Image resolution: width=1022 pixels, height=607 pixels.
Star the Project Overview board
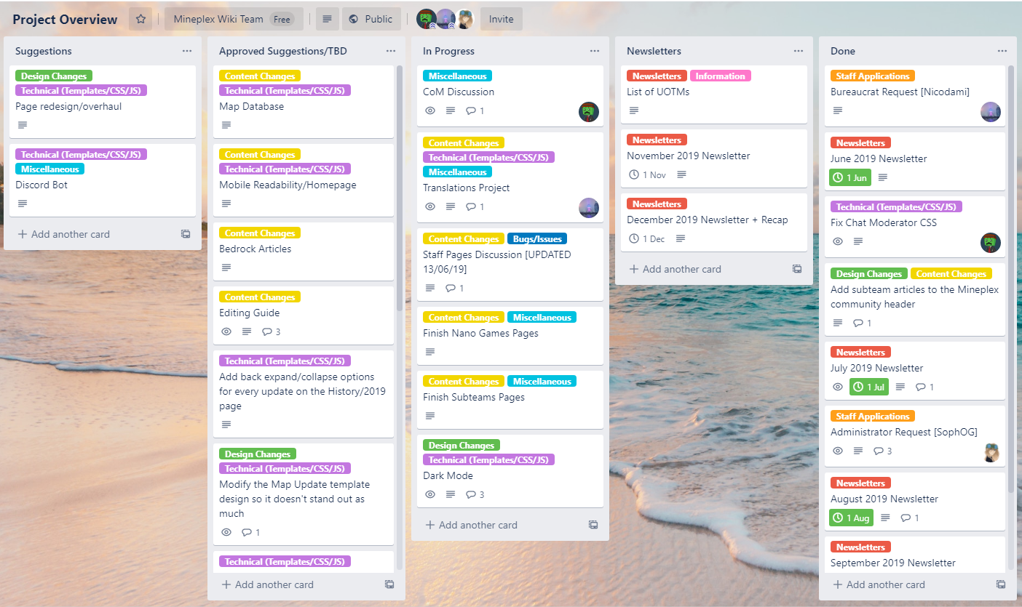(x=140, y=20)
